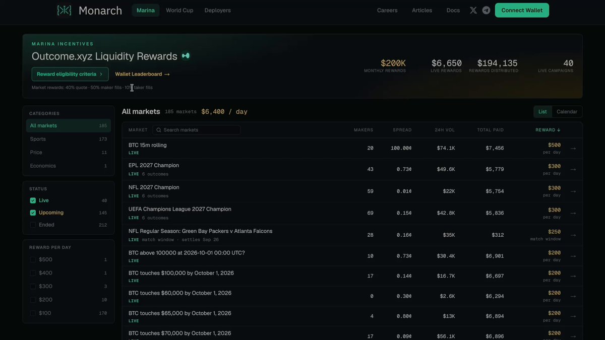Image resolution: width=605 pixels, height=340 pixels.
Task: Click the TOTAL PAID column header
Action: pyautogui.click(x=491, y=130)
